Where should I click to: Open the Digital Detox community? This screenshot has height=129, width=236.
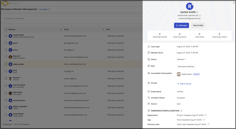[187, 74]
